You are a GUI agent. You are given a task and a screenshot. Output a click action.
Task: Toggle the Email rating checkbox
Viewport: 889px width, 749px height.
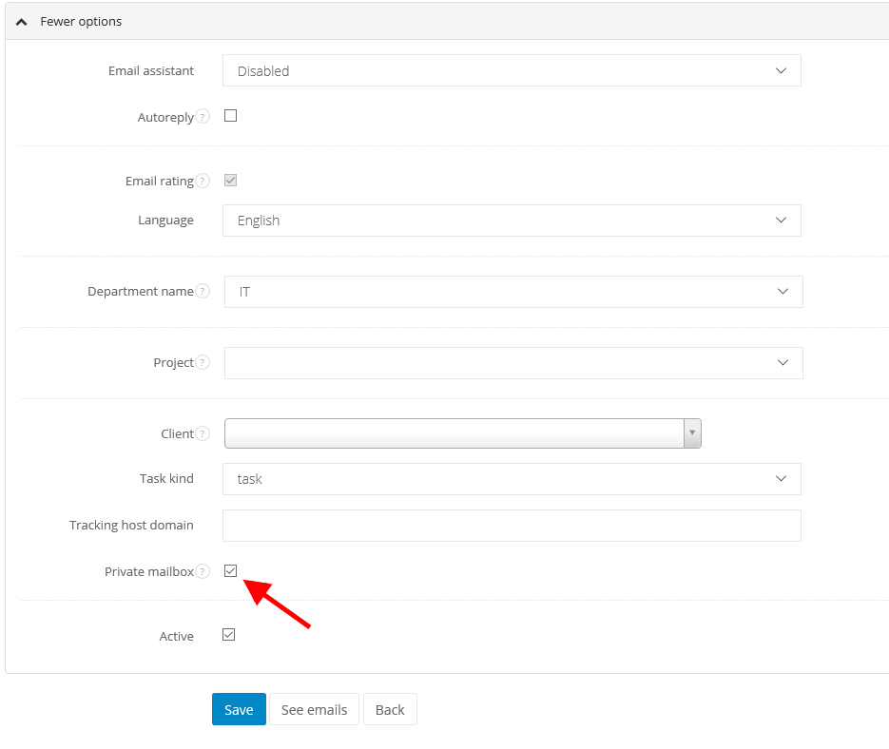coord(230,180)
